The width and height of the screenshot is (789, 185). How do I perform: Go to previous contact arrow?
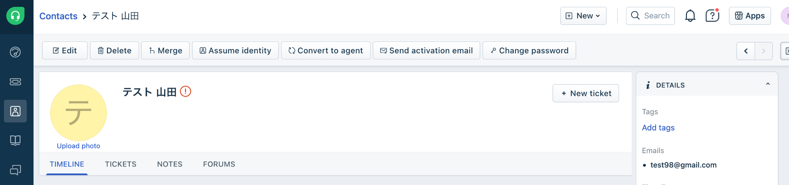click(x=746, y=51)
